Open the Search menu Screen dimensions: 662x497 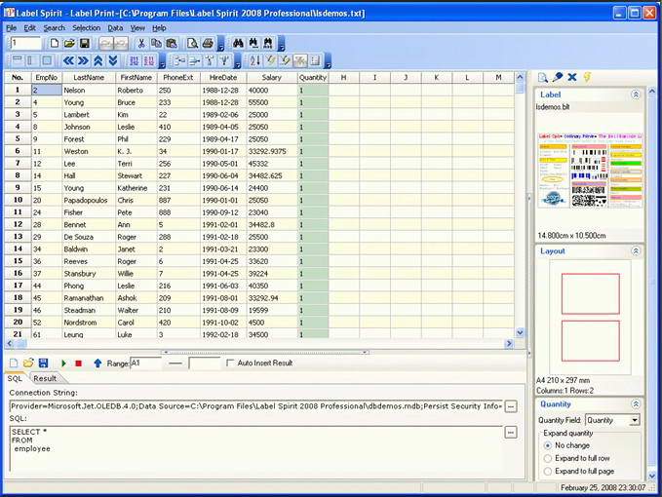tap(54, 28)
